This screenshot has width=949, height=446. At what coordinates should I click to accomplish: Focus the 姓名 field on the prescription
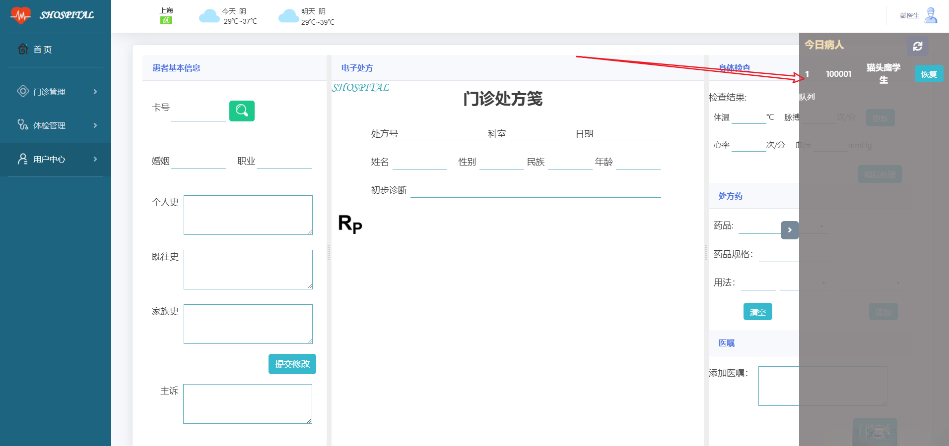pos(420,162)
